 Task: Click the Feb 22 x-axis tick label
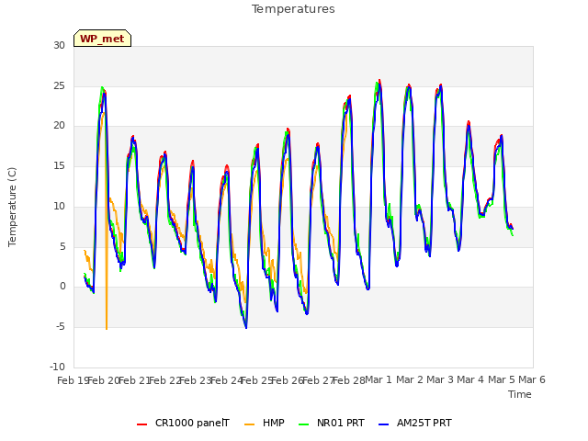pyautogui.click(x=164, y=380)
